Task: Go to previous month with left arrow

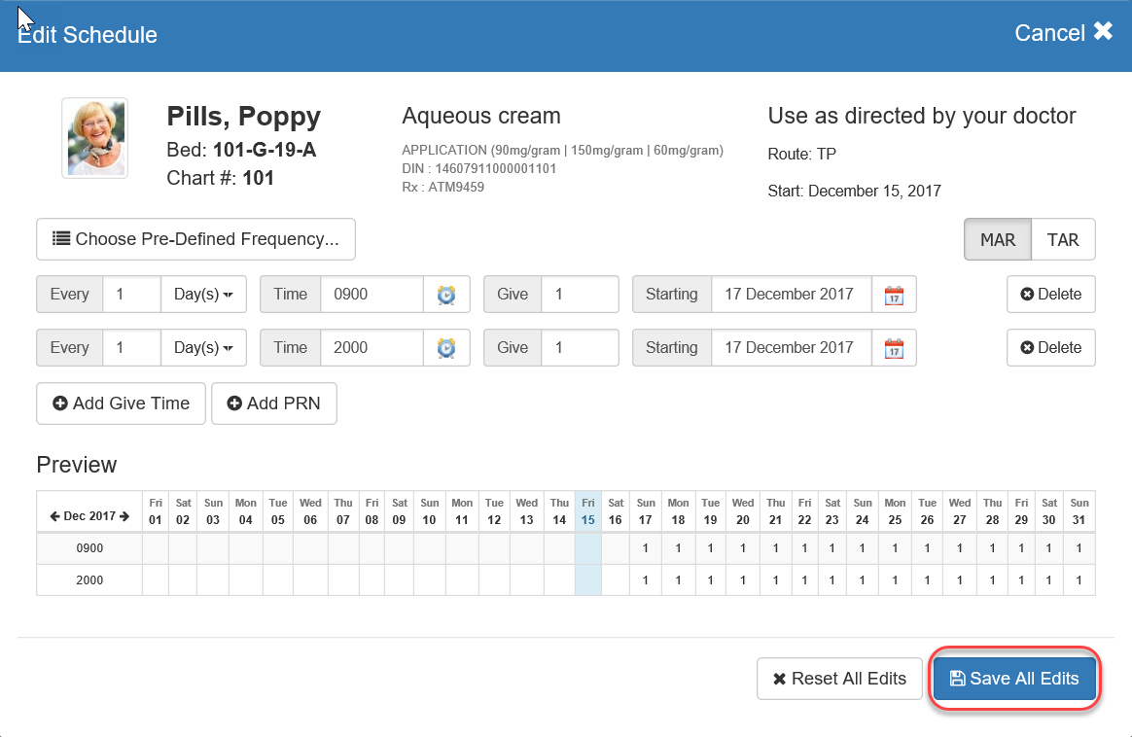Action: coord(54,516)
